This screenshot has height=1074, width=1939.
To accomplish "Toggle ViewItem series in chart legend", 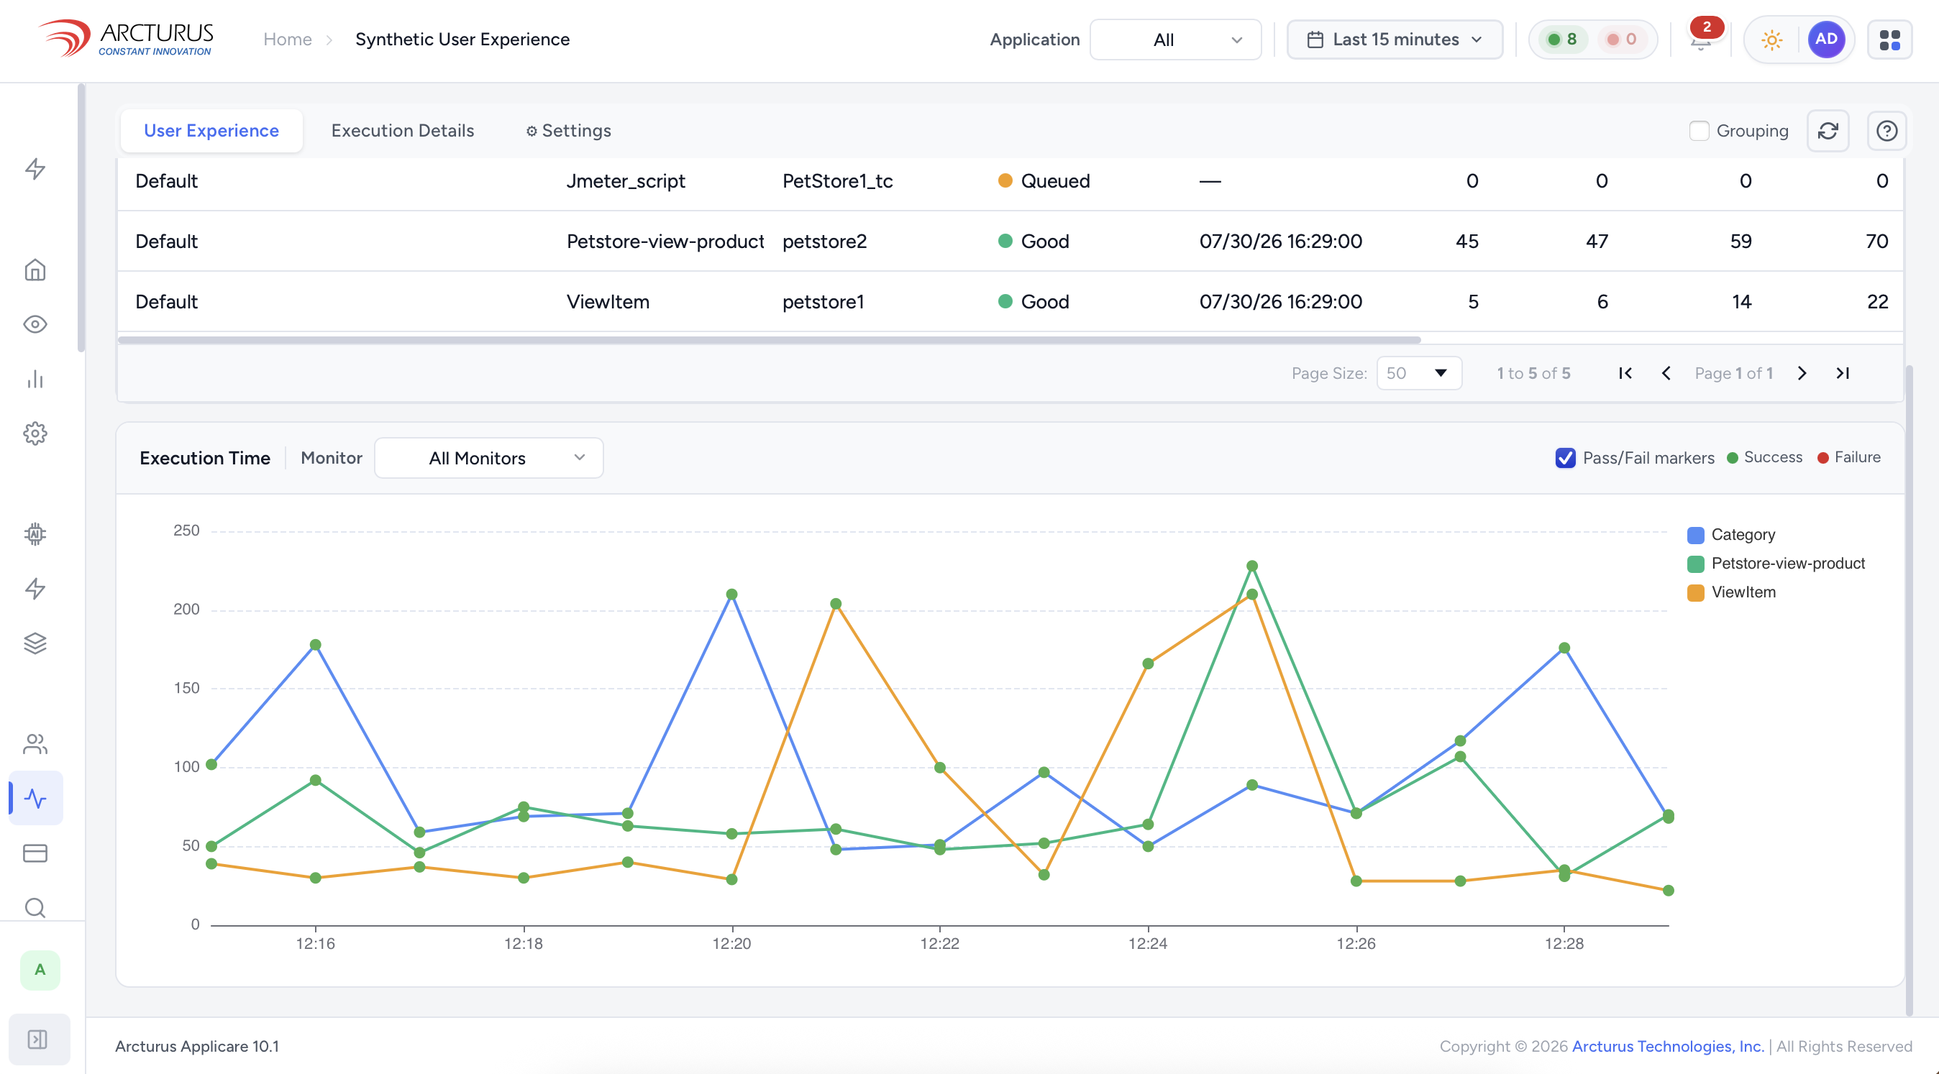I will [x=1731, y=592].
